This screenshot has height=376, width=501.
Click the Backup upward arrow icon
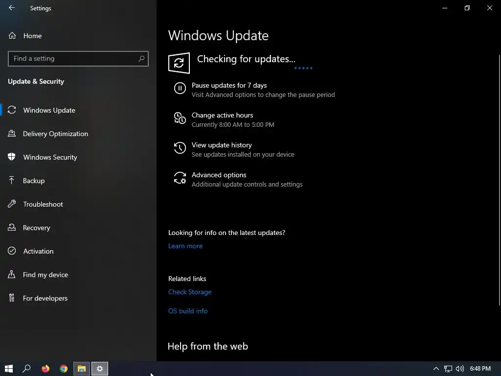click(x=12, y=180)
